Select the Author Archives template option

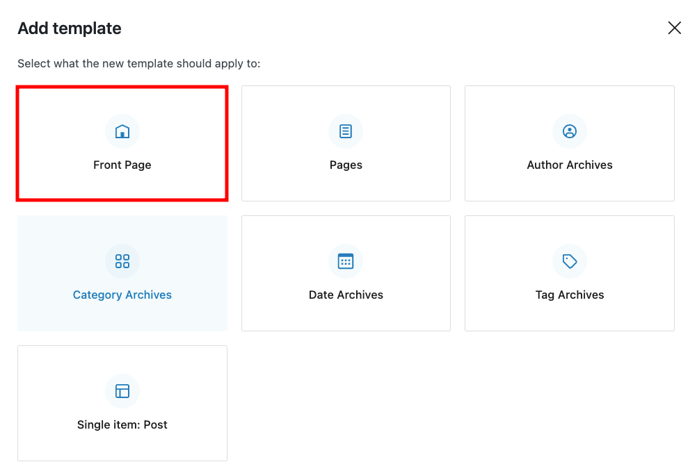(570, 143)
